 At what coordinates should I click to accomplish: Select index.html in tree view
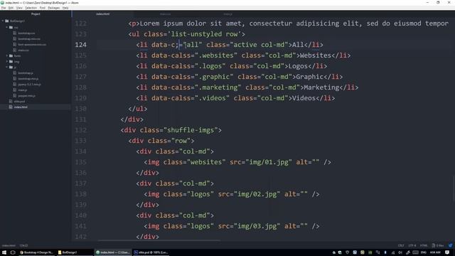pyautogui.click(x=21, y=107)
